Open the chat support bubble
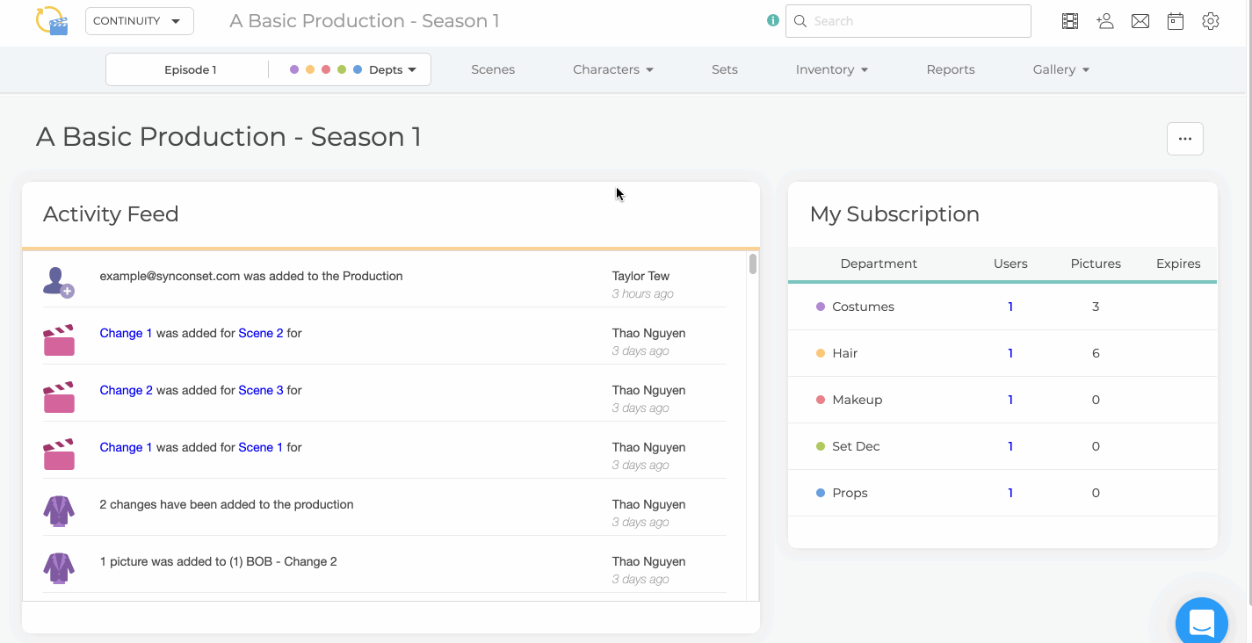 click(1202, 622)
